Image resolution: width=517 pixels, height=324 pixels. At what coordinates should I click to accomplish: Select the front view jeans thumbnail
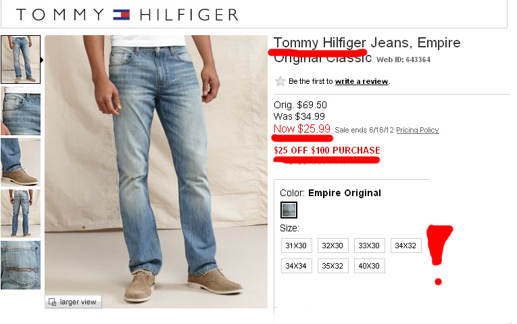(20, 60)
